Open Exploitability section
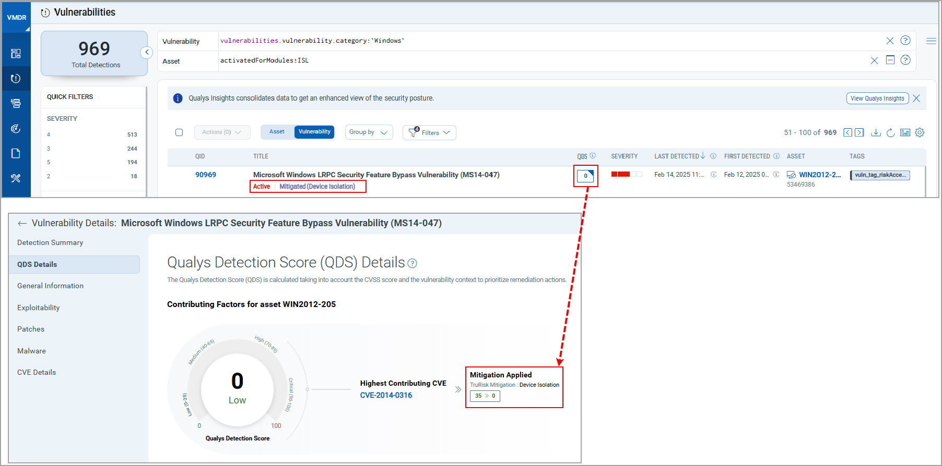This screenshot has height=466, width=942. (39, 308)
